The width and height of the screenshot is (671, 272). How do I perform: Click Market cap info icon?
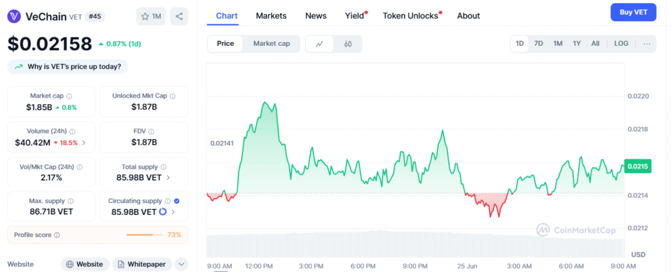pyautogui.click(x=69, y=96)
